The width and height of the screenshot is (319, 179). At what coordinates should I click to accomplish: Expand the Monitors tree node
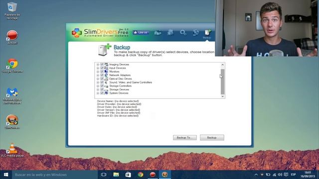(x=98, y=72)
